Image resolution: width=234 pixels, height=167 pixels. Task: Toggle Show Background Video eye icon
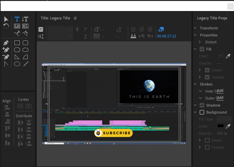[x=161, y=29]
